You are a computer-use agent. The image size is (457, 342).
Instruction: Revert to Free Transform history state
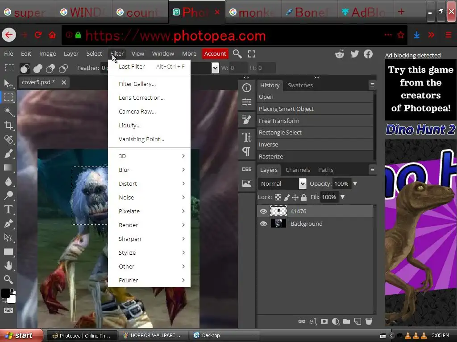pyautogui.click(x=315, y=121)
